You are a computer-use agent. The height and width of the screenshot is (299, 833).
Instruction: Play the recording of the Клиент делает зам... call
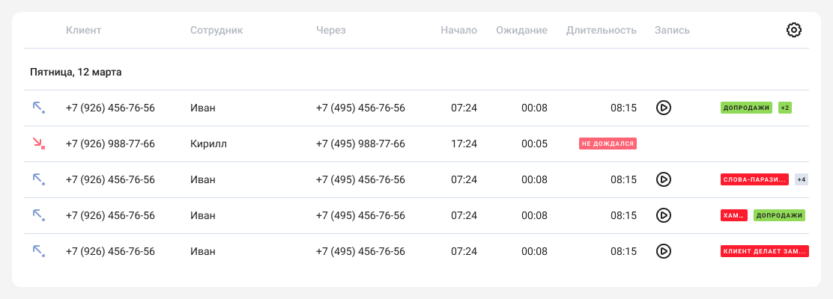pyautogui.click(x=663, y=251)
